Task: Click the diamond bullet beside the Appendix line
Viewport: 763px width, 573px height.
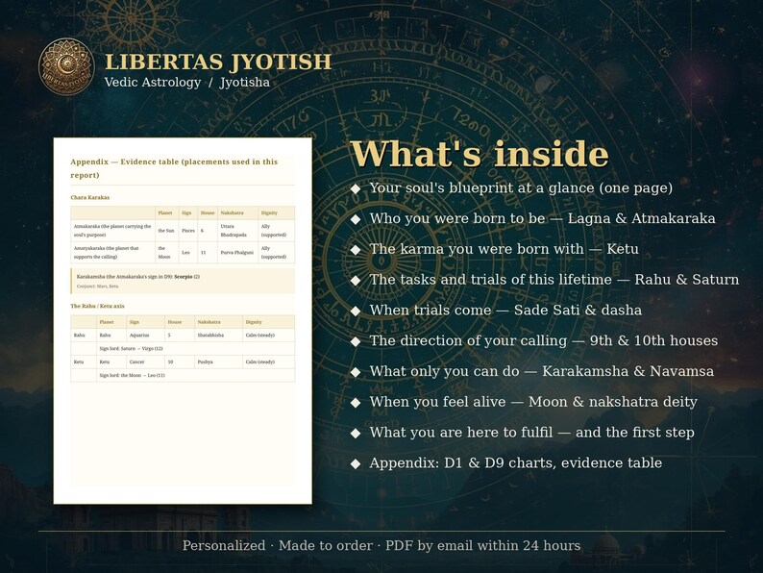Action: click(x=356, y=463)
